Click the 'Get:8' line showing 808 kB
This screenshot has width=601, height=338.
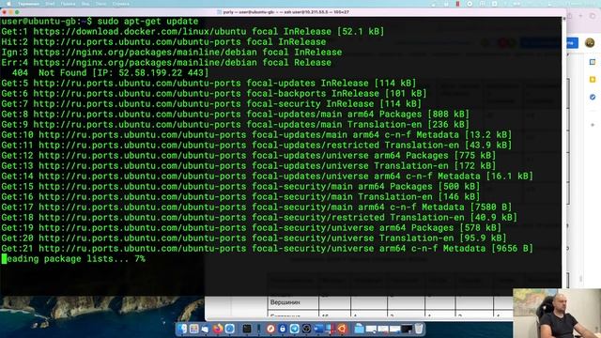click(x=236, y=115)
